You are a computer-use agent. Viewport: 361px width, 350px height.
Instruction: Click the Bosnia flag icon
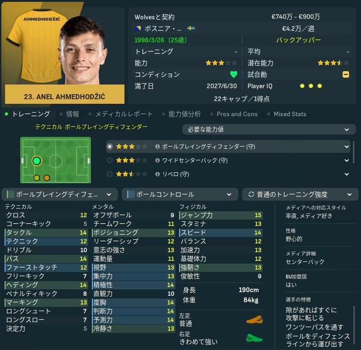[x=138, y=28]
